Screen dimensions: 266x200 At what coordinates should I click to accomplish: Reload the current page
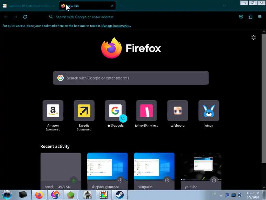tap(25, 17)
